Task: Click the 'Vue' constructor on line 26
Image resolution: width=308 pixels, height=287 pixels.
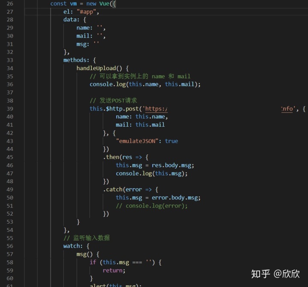Action: (x=104, y=4)
